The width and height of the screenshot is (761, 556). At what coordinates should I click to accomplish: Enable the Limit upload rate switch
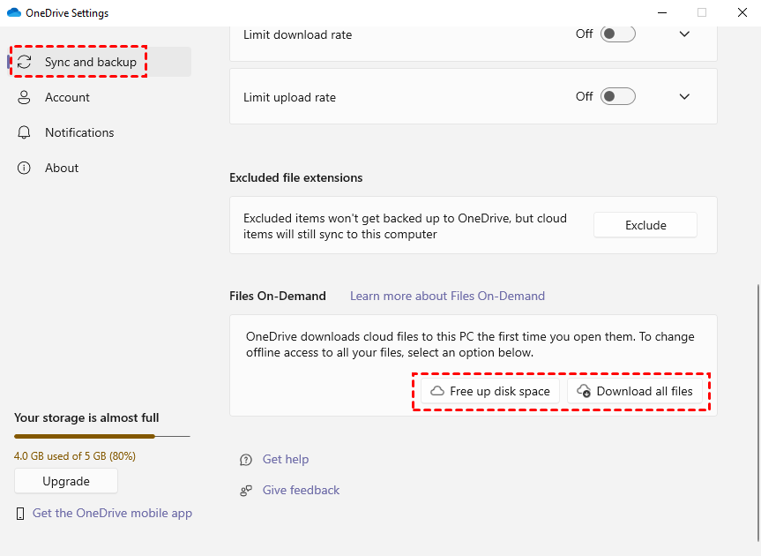[617, 96]
